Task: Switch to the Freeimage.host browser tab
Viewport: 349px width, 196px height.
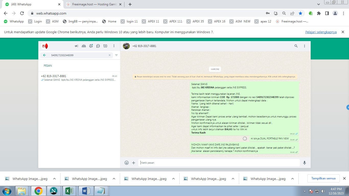Action: point(94,4)
